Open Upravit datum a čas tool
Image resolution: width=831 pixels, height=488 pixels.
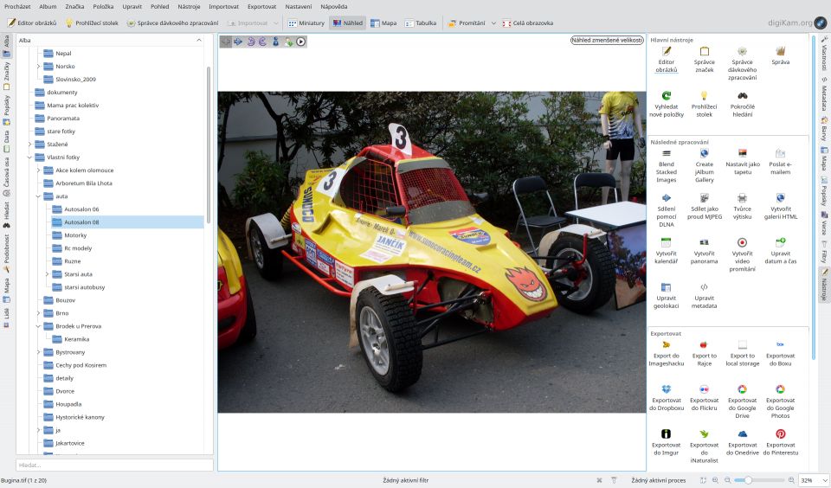tap(780, 251)
